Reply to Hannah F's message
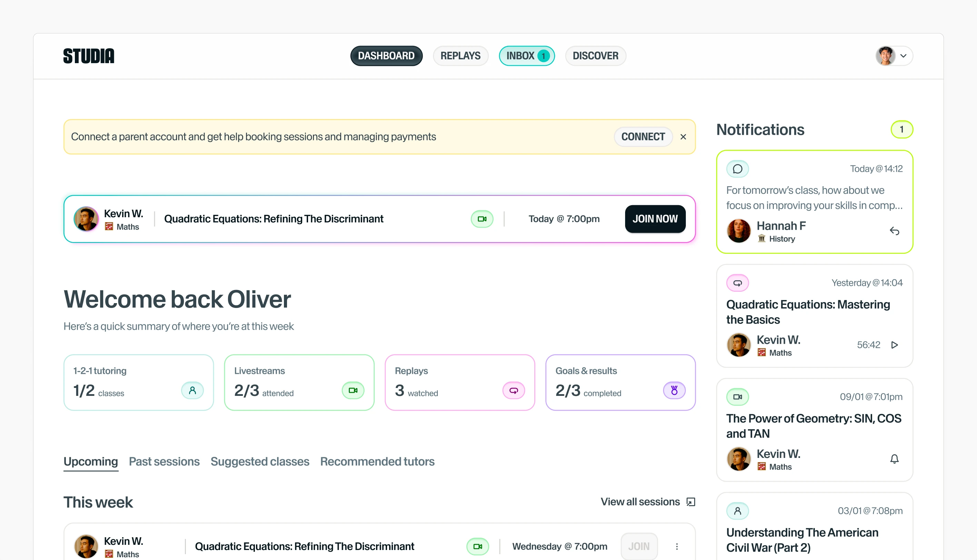 [894, 231]
